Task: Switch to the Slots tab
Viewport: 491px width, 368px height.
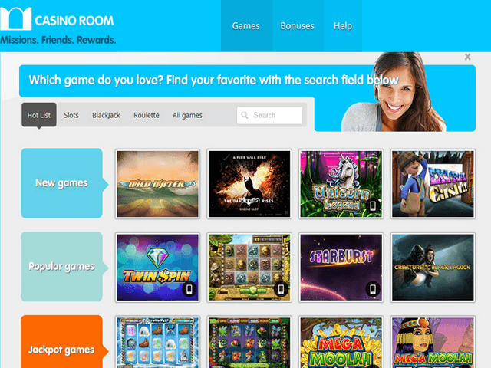Action: [71, 115]
